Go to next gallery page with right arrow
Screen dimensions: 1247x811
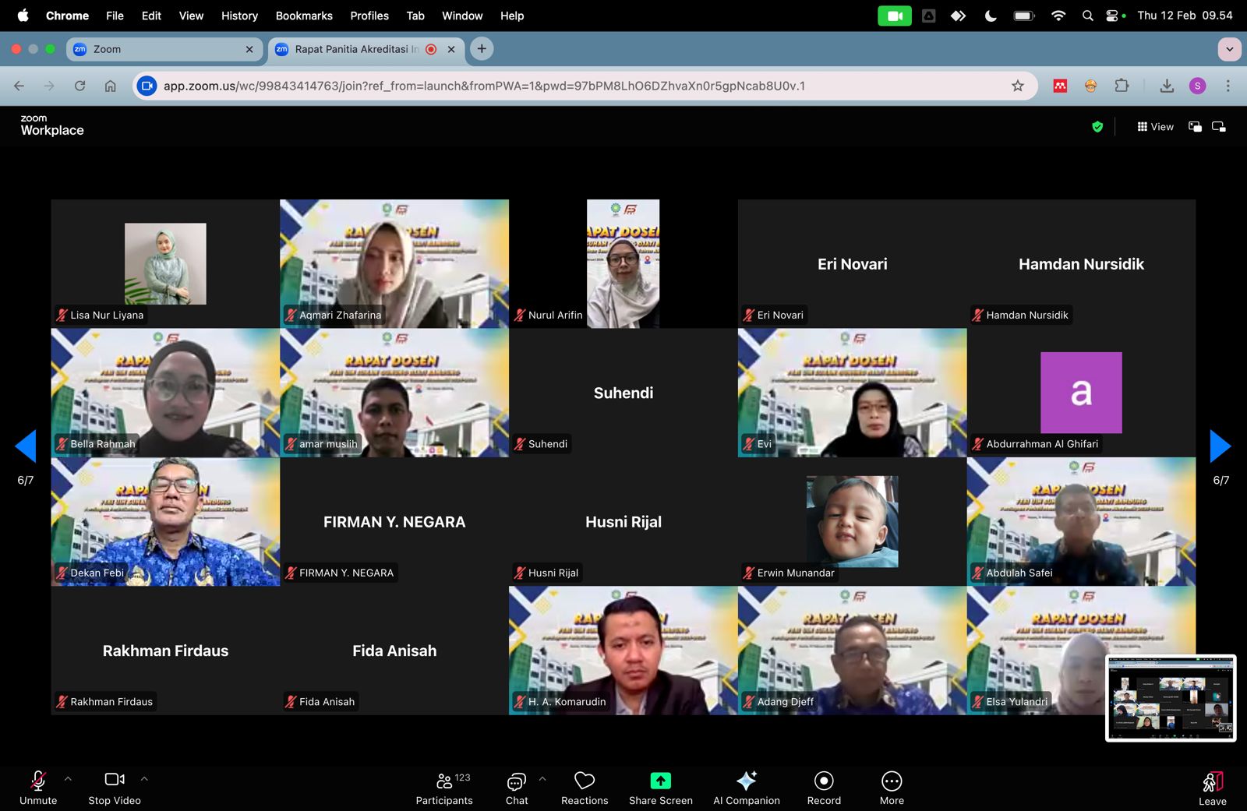coord(1220,446)
